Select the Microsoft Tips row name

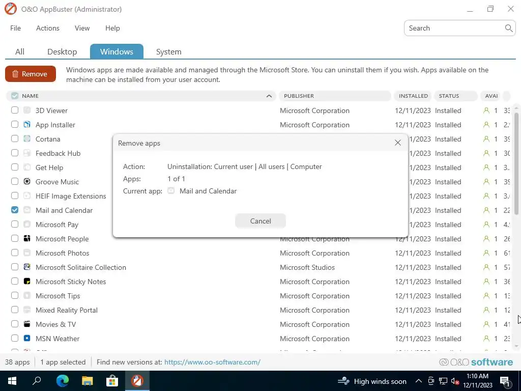click(58, 296)
